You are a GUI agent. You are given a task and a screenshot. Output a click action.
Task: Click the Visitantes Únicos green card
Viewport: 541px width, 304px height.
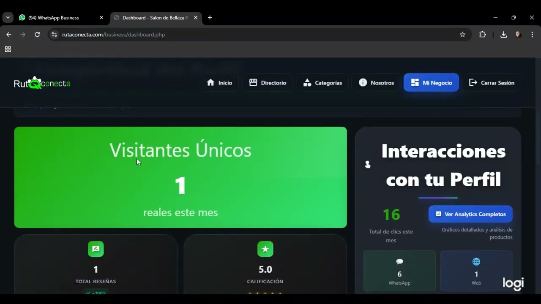[x=180, y=177]
